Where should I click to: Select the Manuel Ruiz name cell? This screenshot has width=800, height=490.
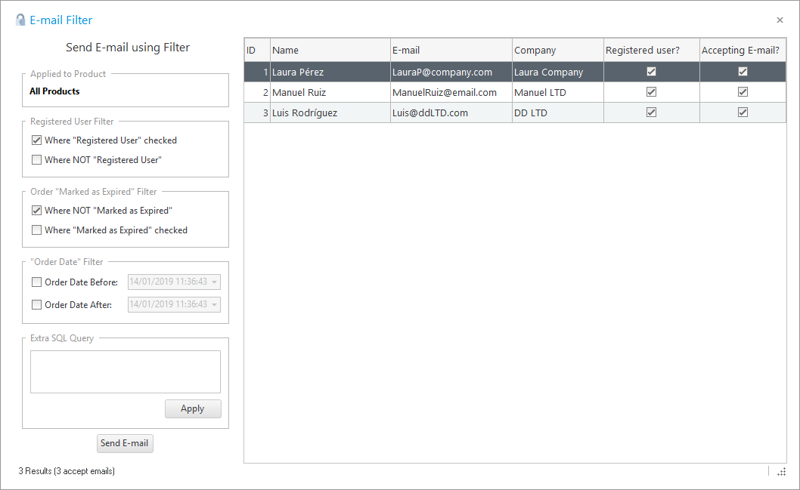coord(330,92)
